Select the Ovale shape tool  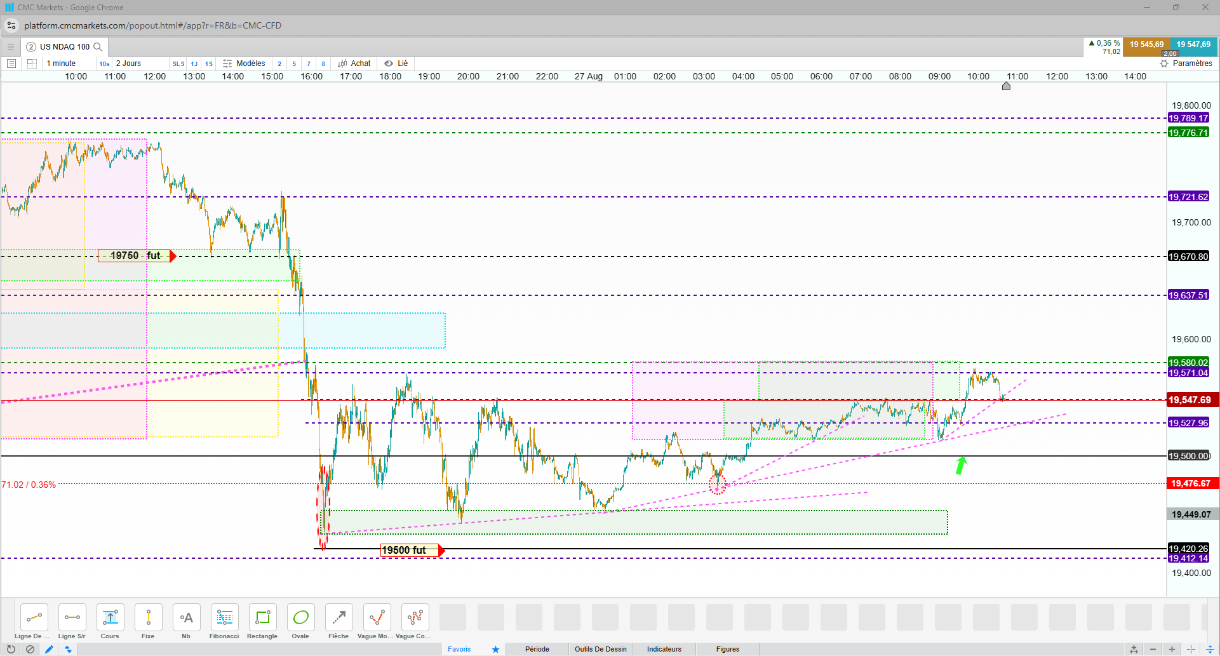click(x=300, y=617)
